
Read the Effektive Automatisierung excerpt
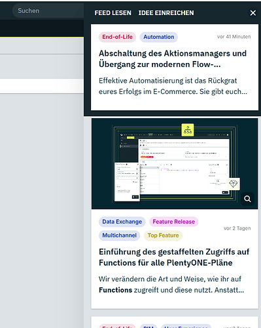pyautogui.click(x=173, y=86)
